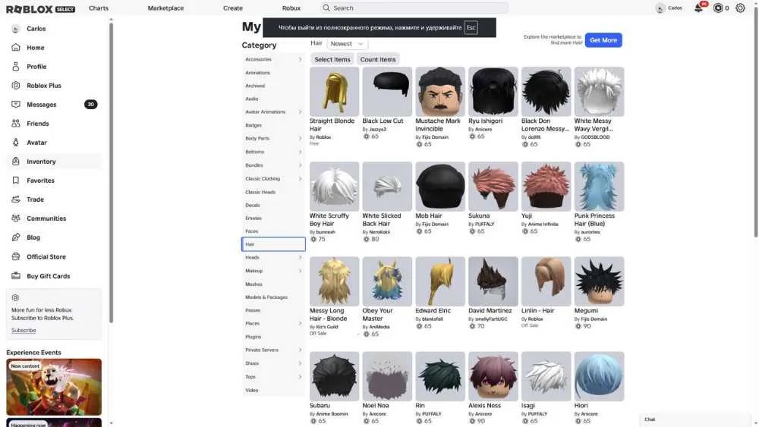The height and width of the screenshot is (427, 759).
Task: Expand the Places category
Action: click(300, 324)
